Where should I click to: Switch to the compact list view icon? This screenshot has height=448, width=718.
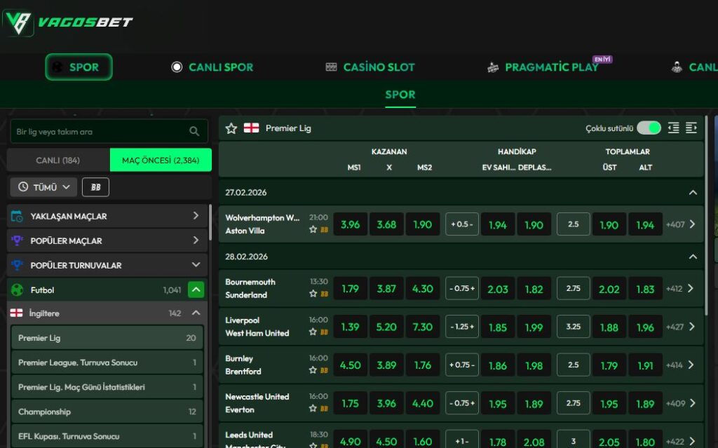click(673, 128)
